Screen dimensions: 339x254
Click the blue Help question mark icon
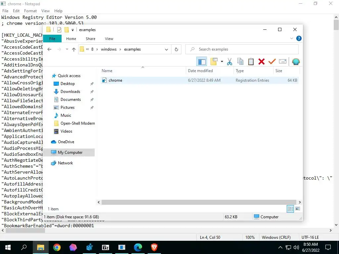(299, 38)
